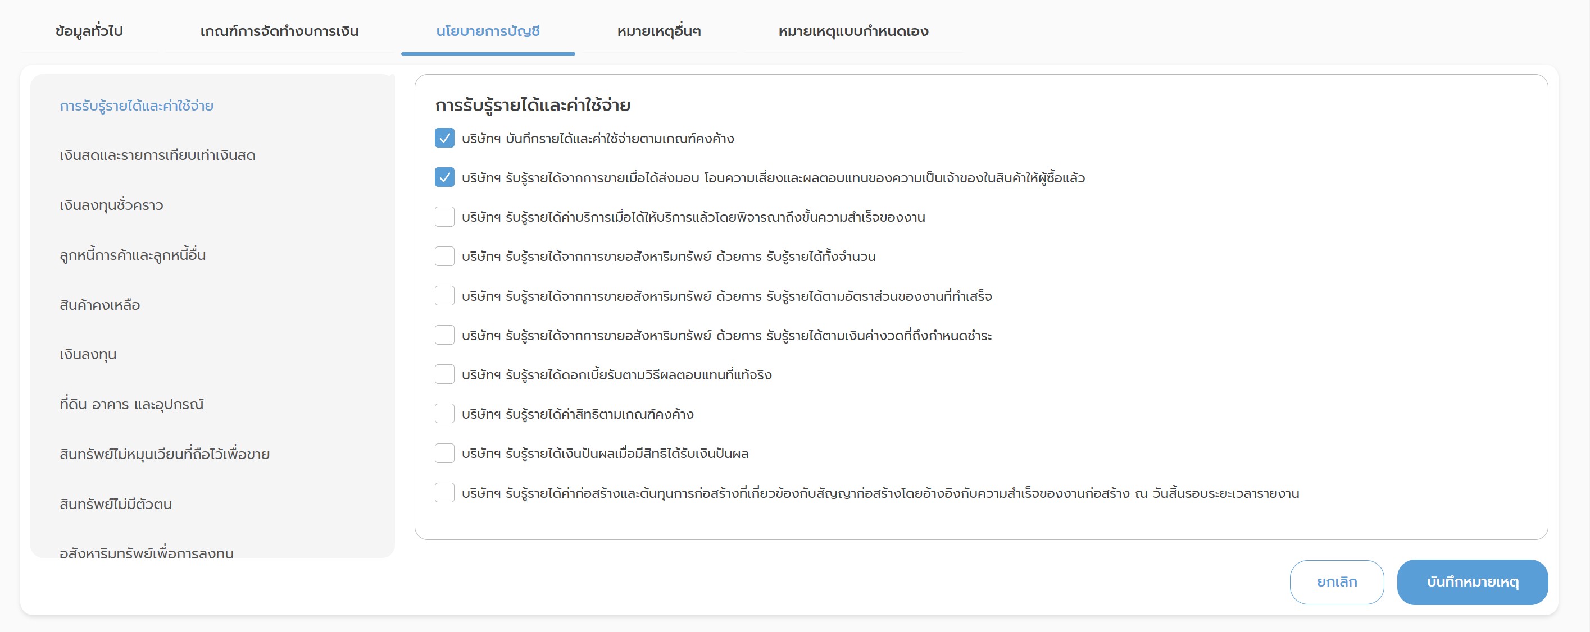Enable service revenue recognition (ค่าบริการ) checkbox
This screenshot has height=632, width=1590.
coord(444,217)
